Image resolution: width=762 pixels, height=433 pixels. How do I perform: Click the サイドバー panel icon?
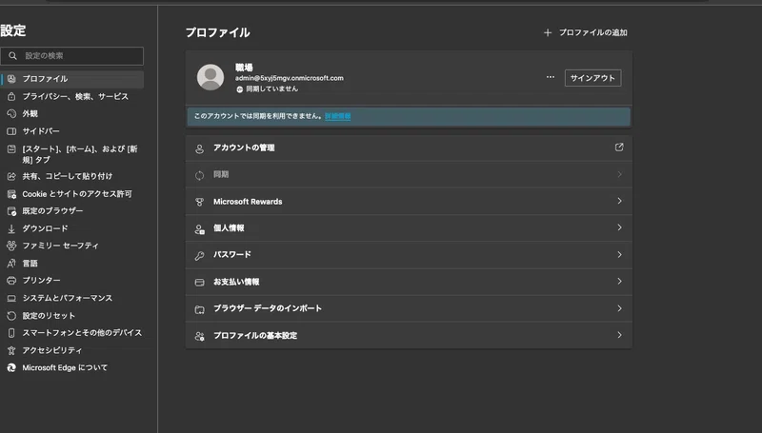pyautogui.click(x=11, y=131)
